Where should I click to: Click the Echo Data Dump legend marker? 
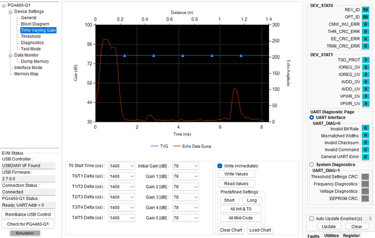click(x=176, y=146)
